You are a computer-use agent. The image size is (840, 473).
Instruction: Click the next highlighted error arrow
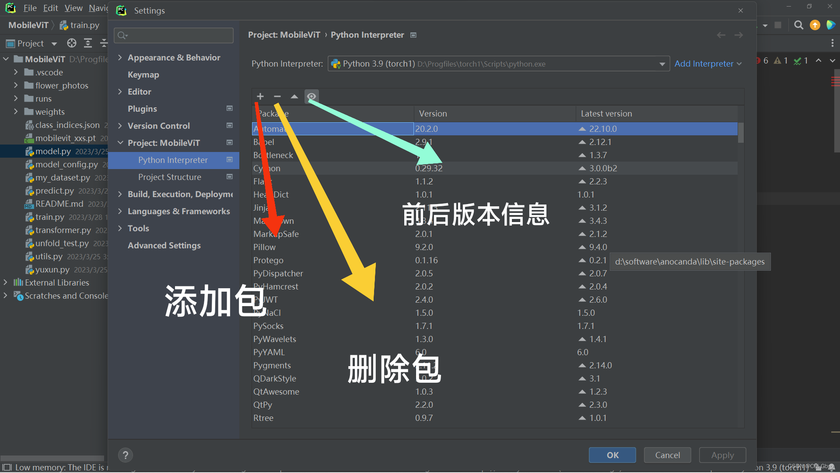pos(833,60)
